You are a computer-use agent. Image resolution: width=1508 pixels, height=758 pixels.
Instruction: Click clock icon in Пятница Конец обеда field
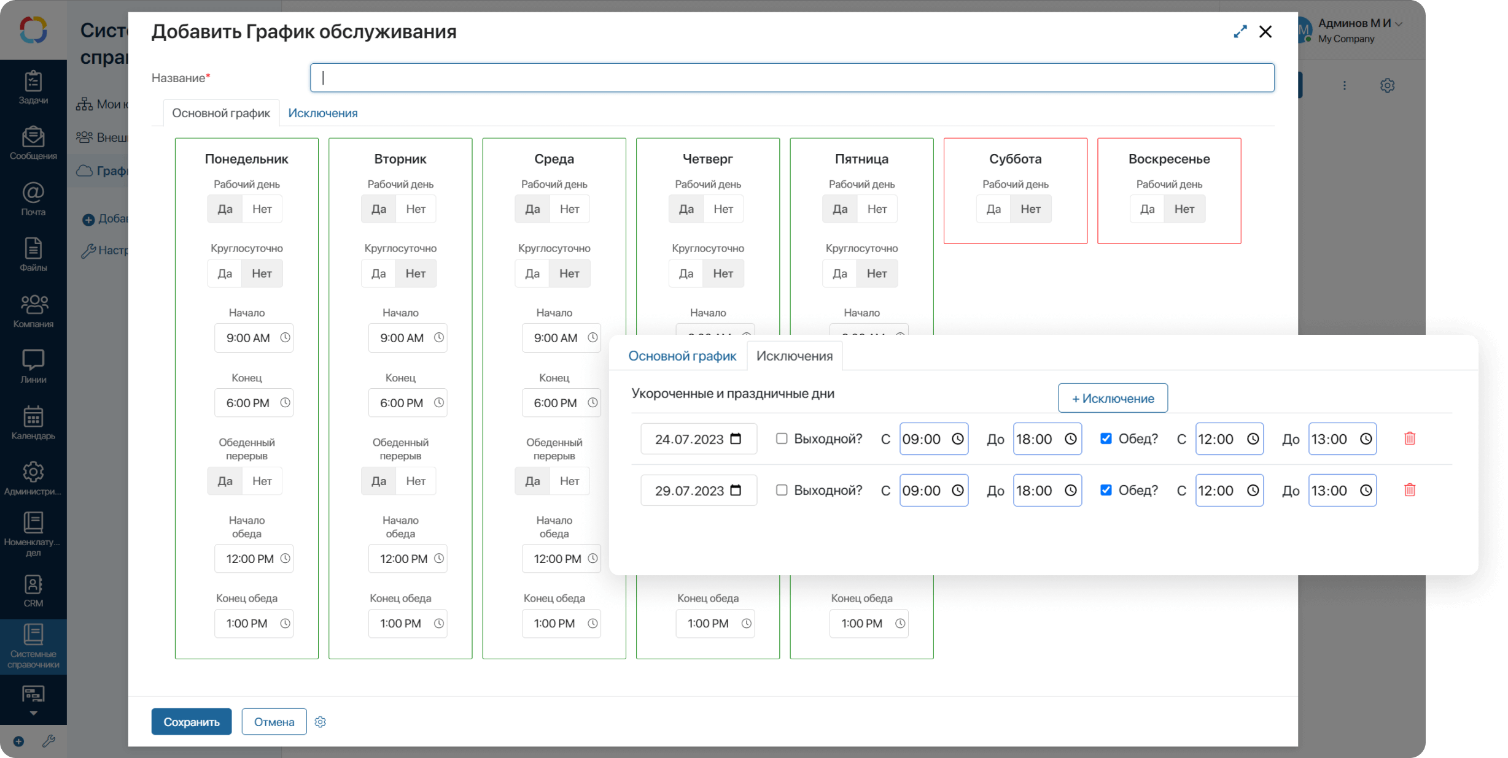pyautogui.click(x=900, y=623)
